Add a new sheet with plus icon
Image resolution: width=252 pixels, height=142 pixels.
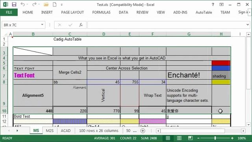click(143, 131)
